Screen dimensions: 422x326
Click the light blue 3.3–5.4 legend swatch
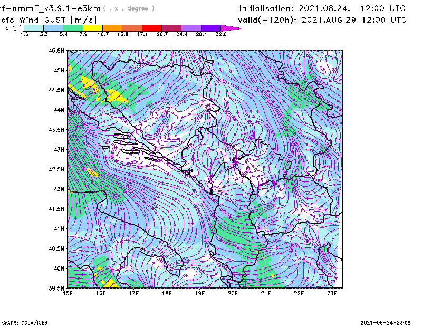(53, 28)
